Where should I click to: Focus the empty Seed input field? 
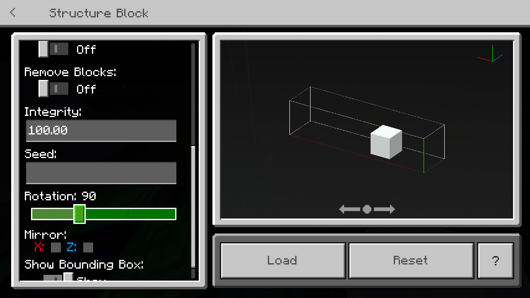[x=101, y=173]
